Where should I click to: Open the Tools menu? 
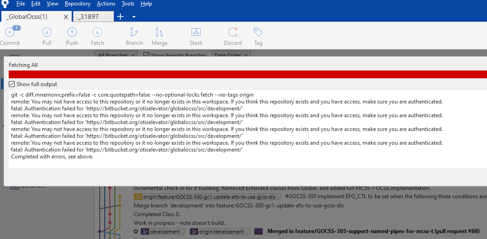point(128,4)
